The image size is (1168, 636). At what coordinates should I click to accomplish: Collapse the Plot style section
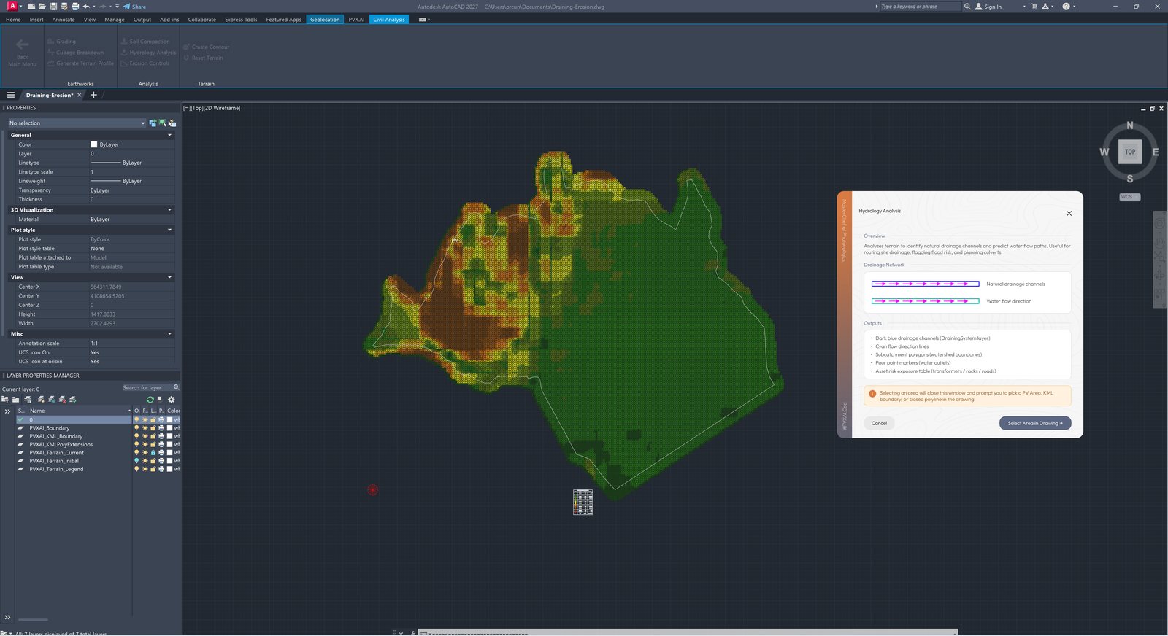click(170, 230)
